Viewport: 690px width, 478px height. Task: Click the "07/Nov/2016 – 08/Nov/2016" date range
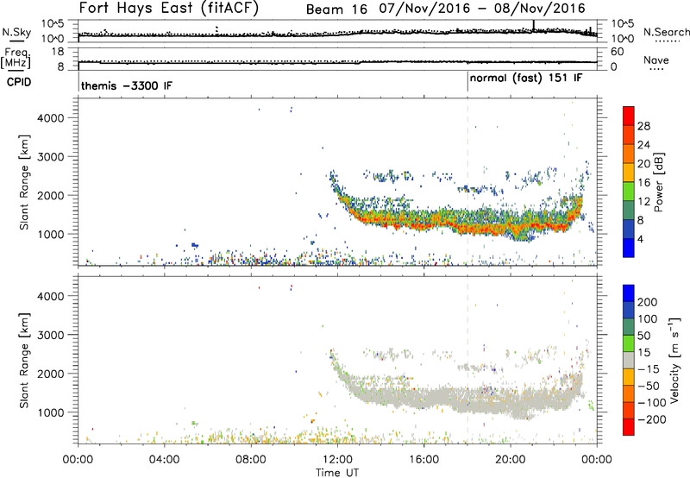pyautogui.click(x=482, y=9)
